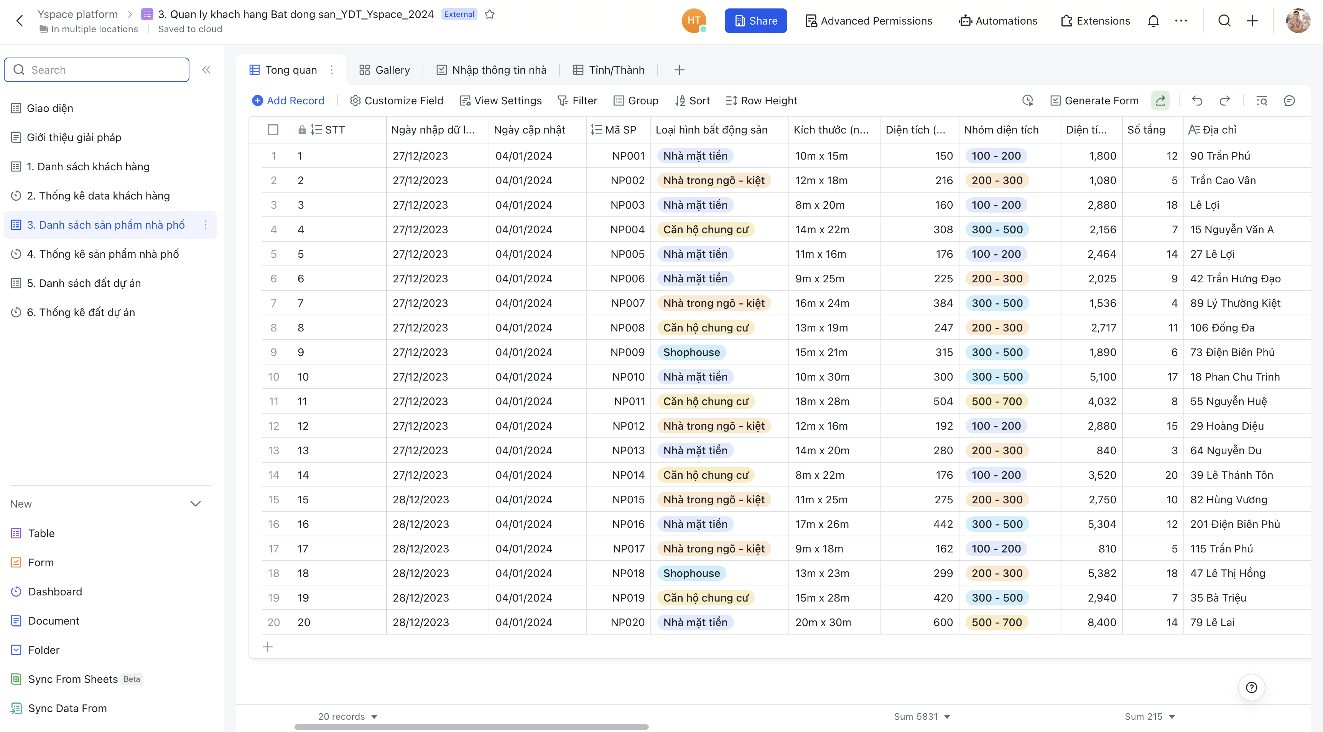Expand the 20 records summary dropdown
Image resolution: width=1323 pixels, height=732 pixels.
[x=348, y=717]
